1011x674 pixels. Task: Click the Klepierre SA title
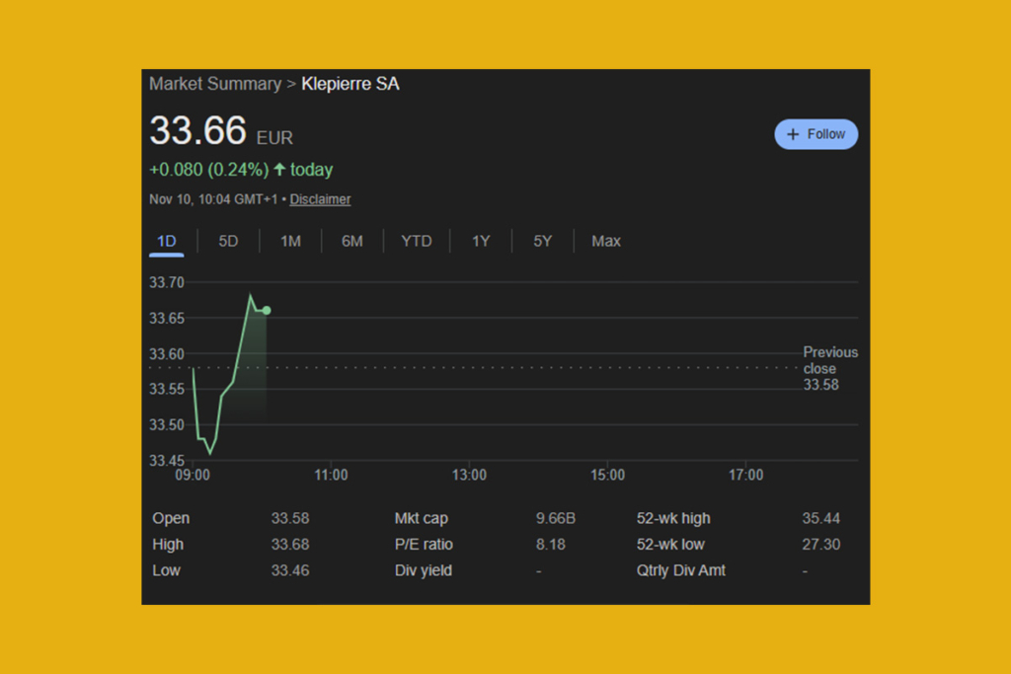pyautogui.click(x=350, y=84)
